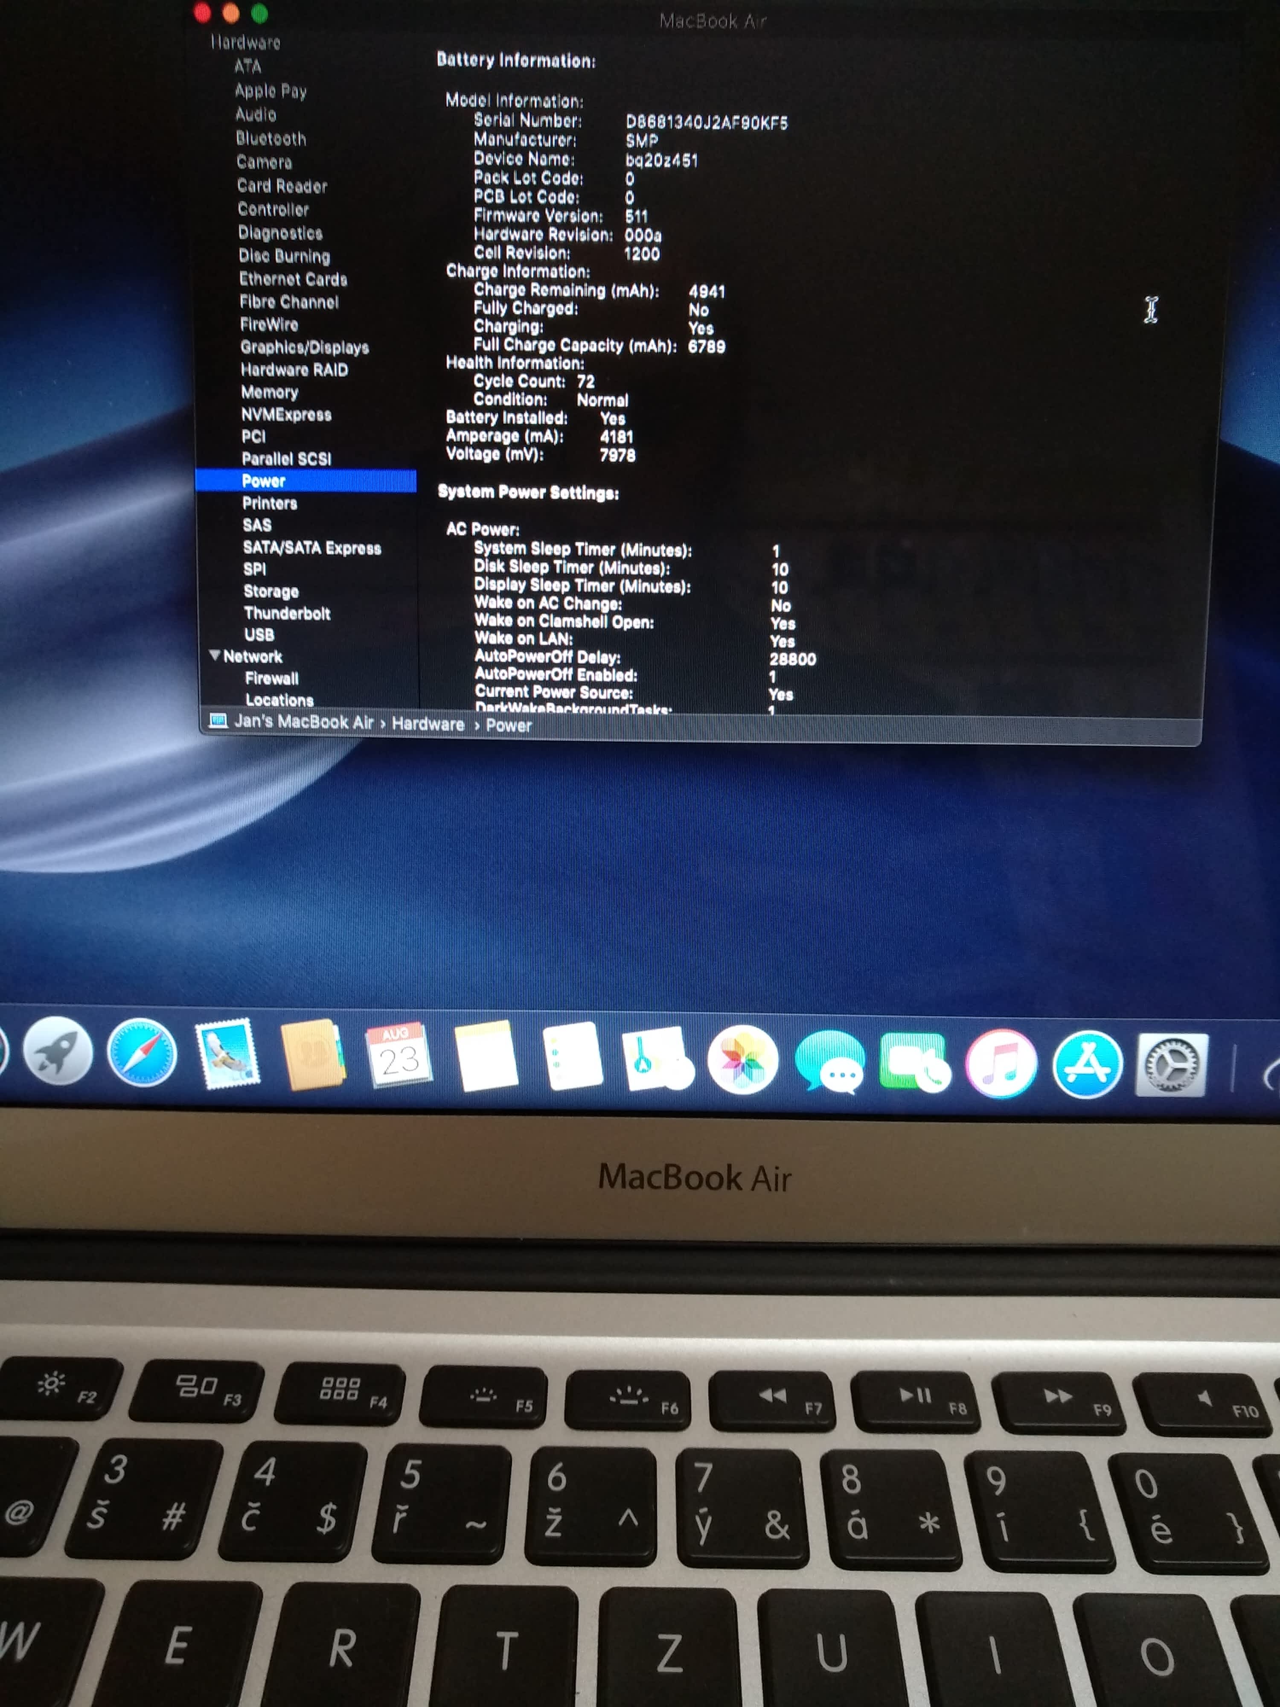Select Bluetooth in the hardware sidebar

coord(271,139)
